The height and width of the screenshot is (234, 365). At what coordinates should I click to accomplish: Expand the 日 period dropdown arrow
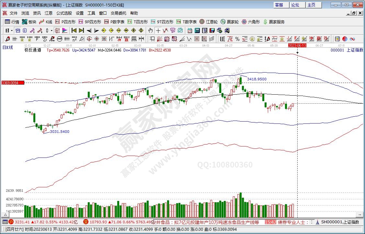point(12,30)
